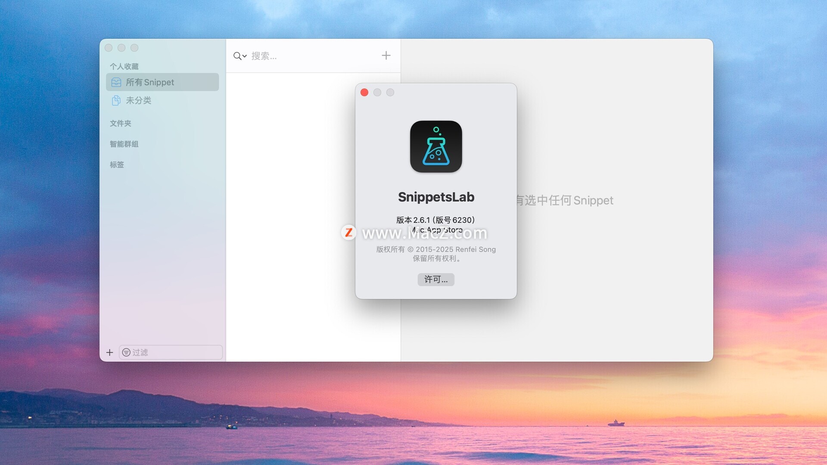Click the 过滤 filter field
This screenshot has width=827, height=465.
[x=171, y=352]
